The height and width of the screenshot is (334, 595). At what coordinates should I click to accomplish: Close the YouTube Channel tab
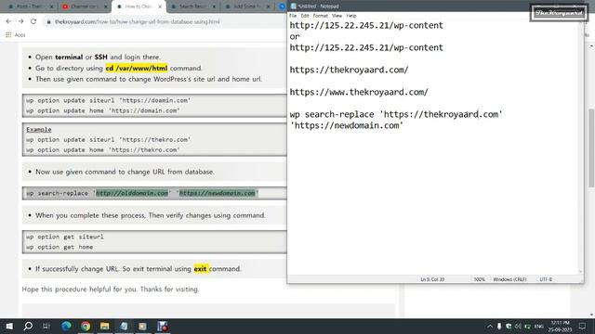(x=106, y=6)
